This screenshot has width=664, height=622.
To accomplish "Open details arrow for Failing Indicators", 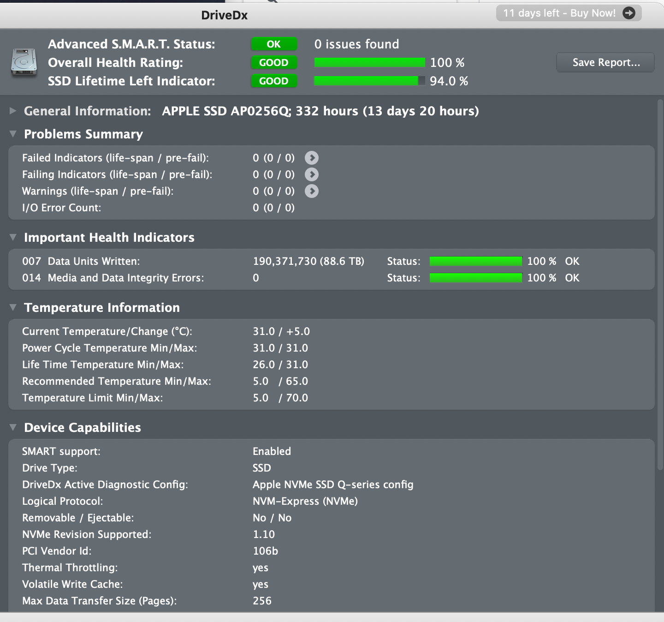I will click(312, 174).
